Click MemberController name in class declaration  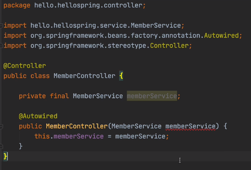coord(84,76)
